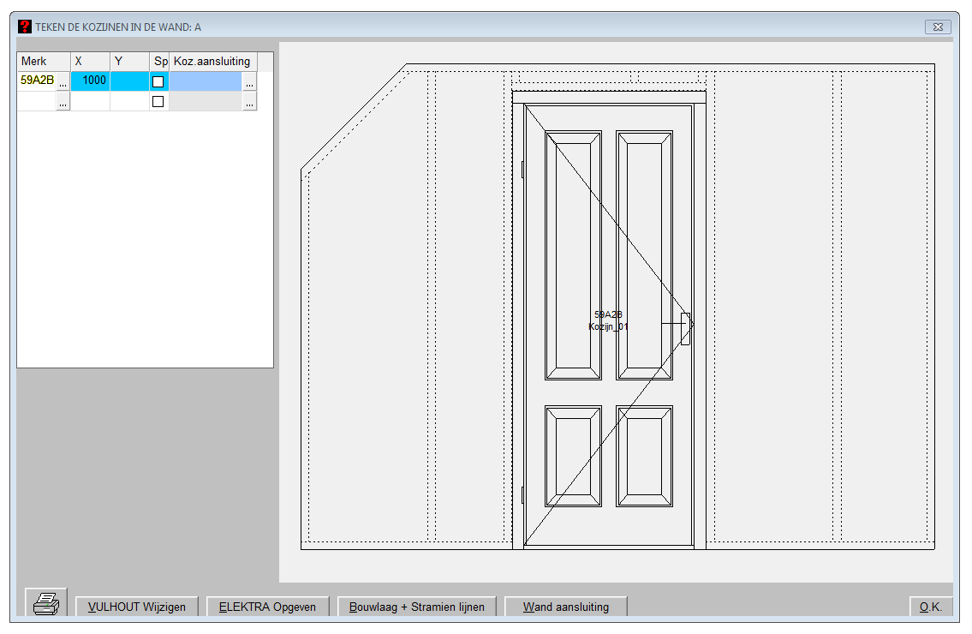Select the X cell containing 1000
This screenshot has height=634, width=972.
pos(90,81)
